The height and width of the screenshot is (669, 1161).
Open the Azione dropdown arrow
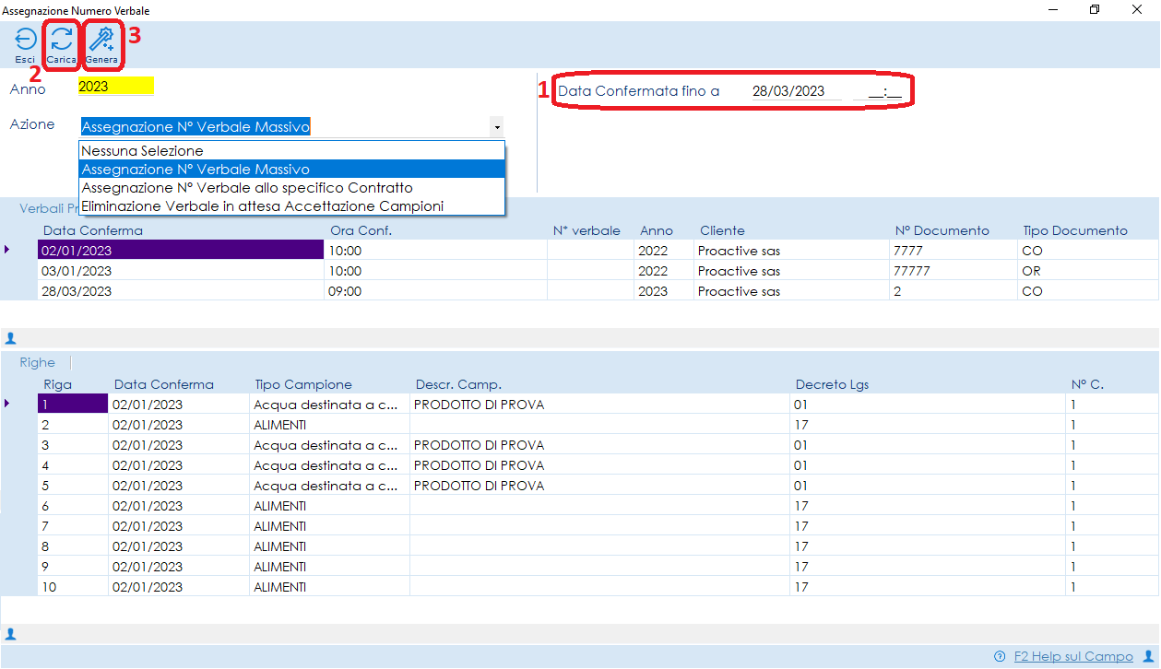click(497, 127)
